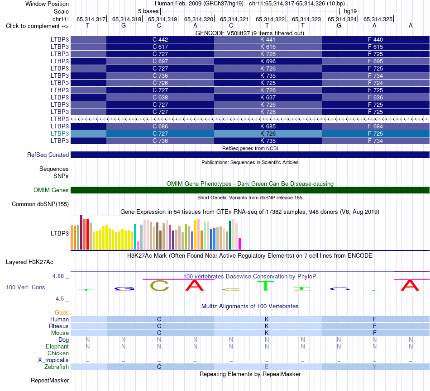Click the Human alignment row label
Screen dimensions: 430x391
click(59, 320)
